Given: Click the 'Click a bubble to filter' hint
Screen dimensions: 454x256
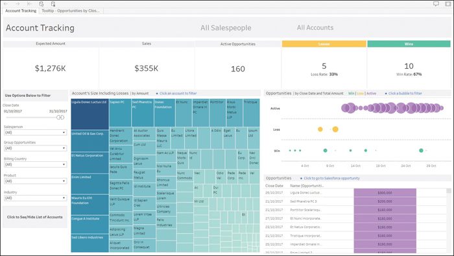Looking at the screenshot, I should point(405,94).
